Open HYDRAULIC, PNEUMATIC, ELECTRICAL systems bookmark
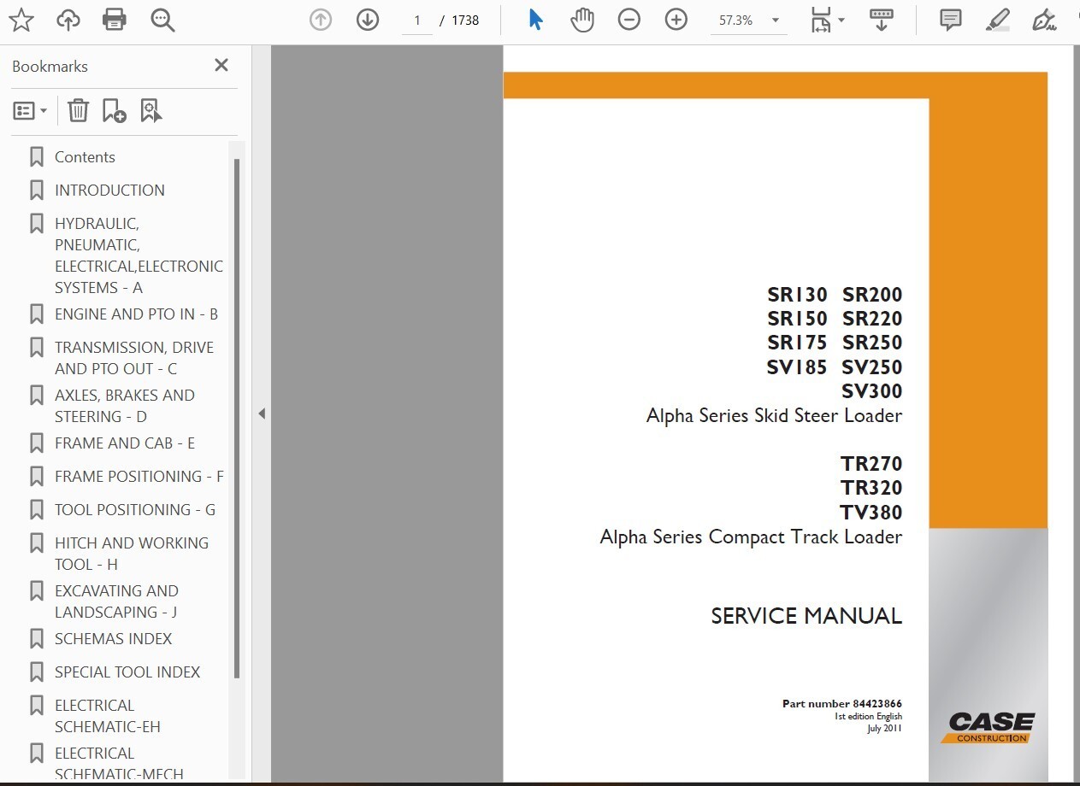Viewport: 1080px width, 786px height. click(139, 255)
